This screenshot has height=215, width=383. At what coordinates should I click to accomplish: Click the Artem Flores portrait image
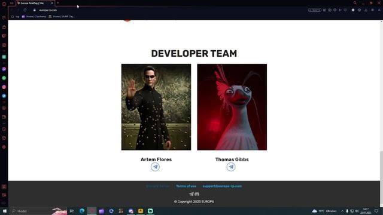coord(156,107)
